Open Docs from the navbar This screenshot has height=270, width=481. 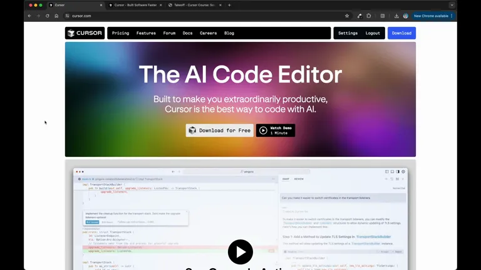point(187,33)
